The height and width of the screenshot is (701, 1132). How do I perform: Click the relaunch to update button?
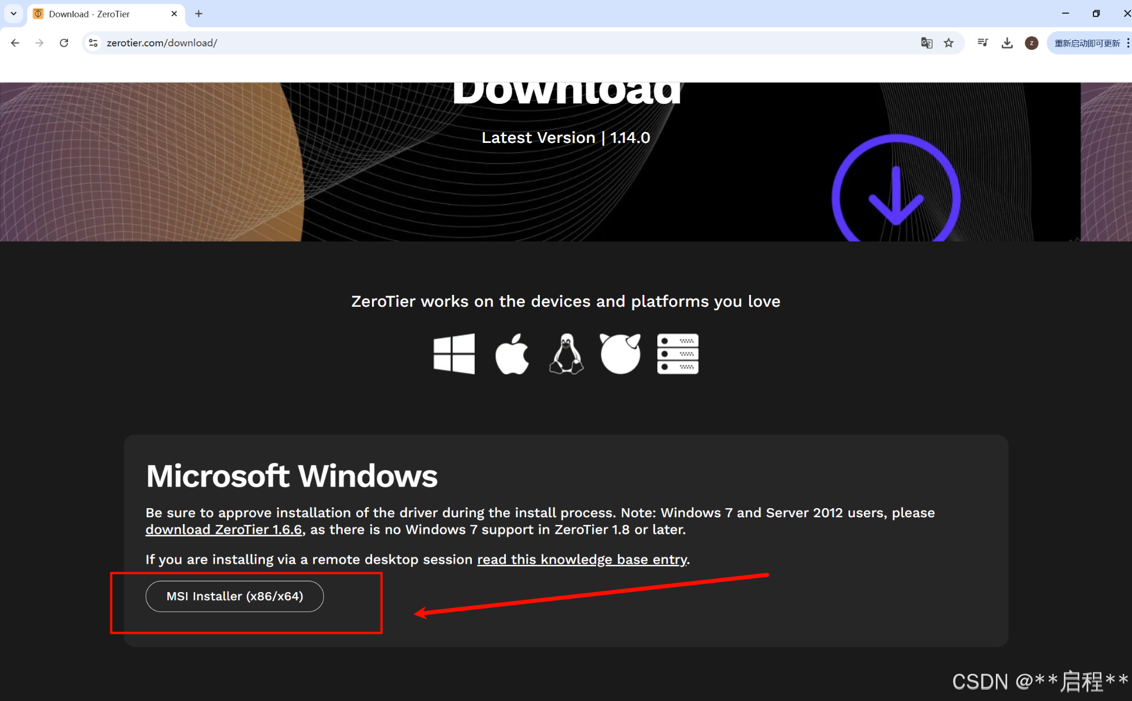point(1087,43)
